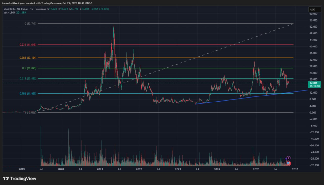The height and width of the screenshot is (185, 324).
Task: Click the US flag economic event icon
Action: point(288,163)
